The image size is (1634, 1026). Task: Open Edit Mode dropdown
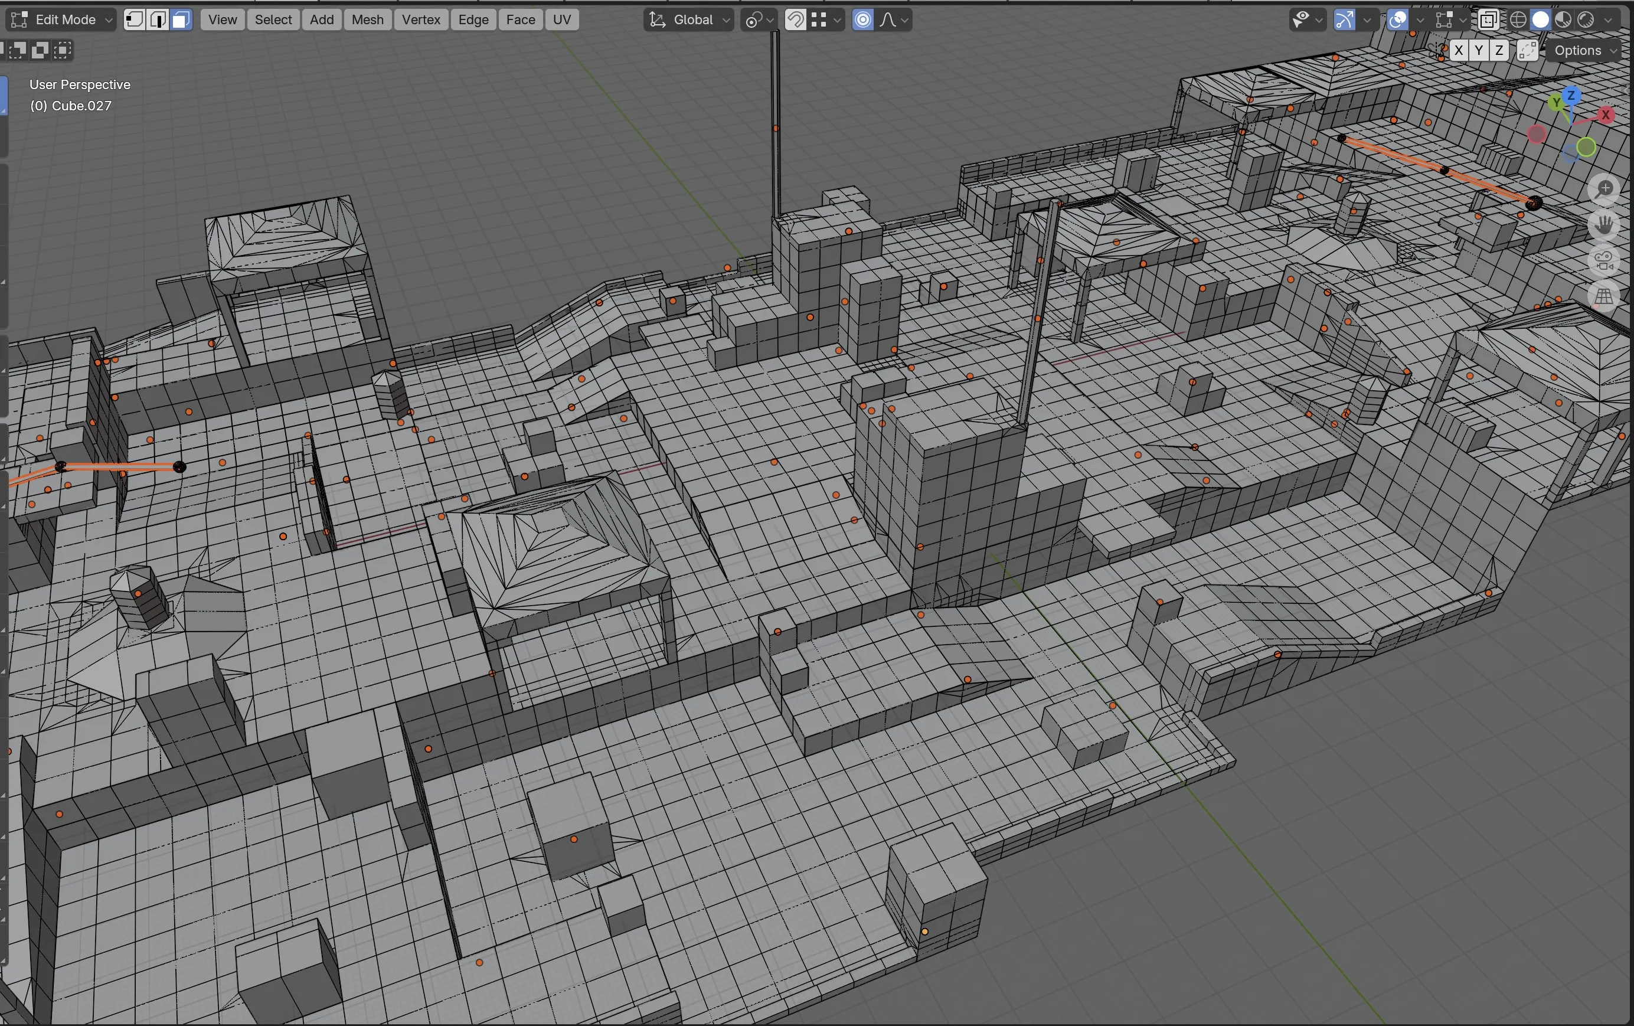coord(61,19)
